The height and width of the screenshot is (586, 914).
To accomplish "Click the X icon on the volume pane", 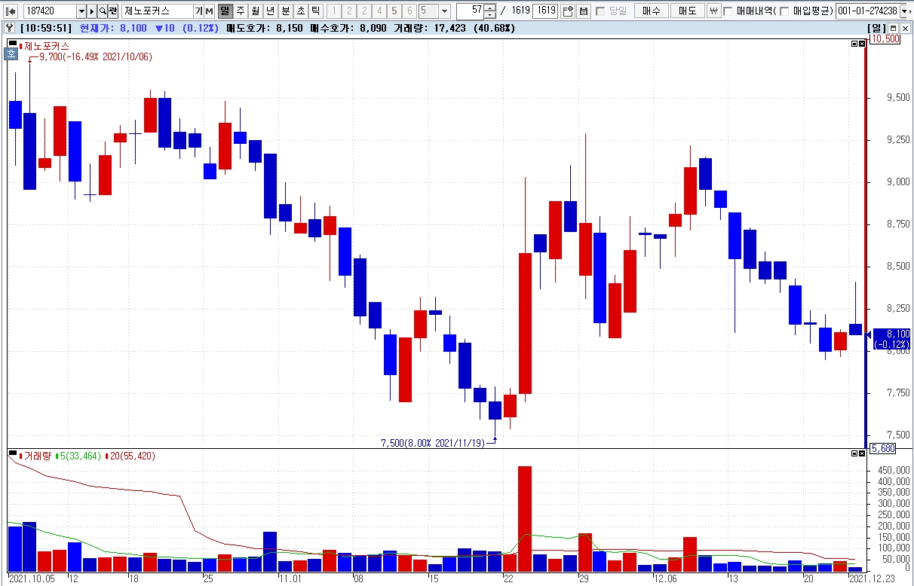I will (x=862, y=454).
